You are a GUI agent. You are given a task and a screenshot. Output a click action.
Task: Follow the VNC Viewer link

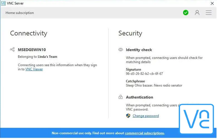(34, 69)
